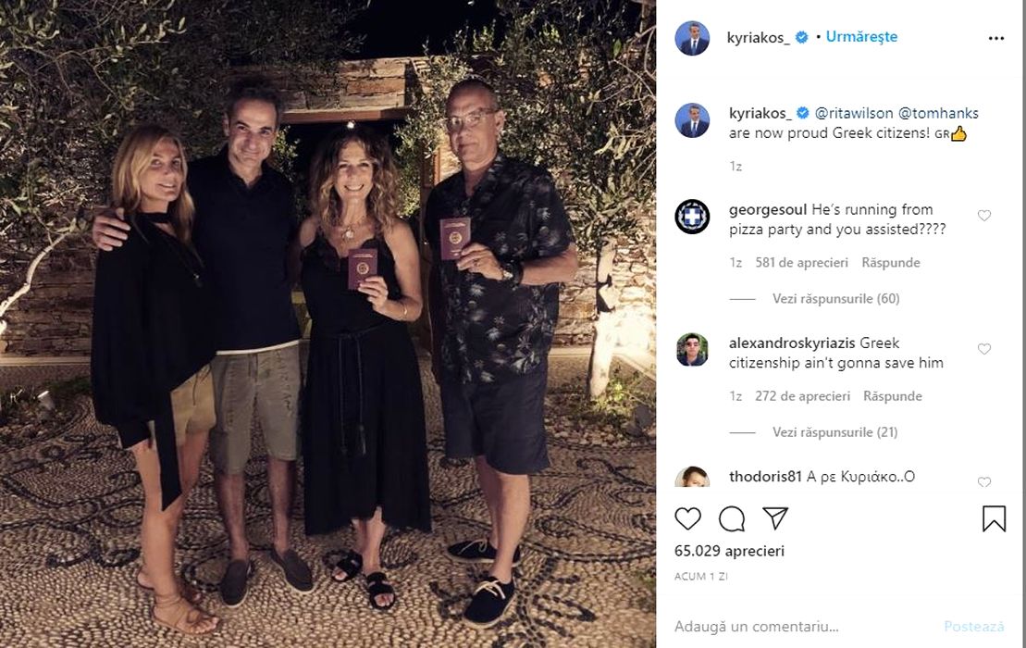Viewport: 1026px width, 648px height.
Task: Open georgesoul's profile avatar
Action: pyautogui.click(x=692, y=217)
